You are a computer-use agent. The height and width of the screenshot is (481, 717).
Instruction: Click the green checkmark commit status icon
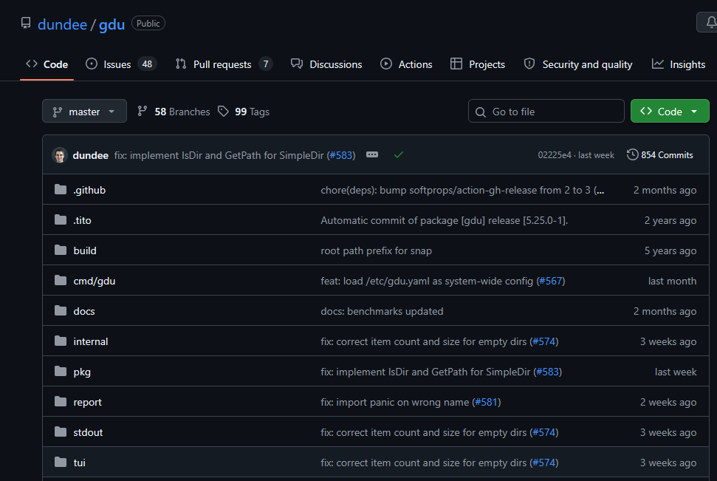pyautogui.click(x=399, y=155)
